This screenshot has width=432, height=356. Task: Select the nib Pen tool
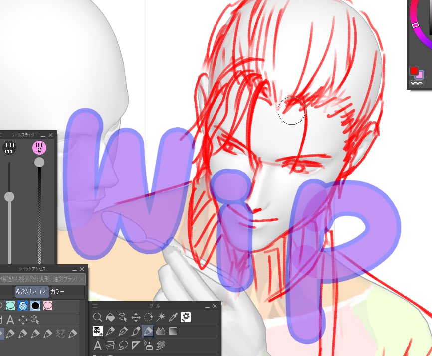(123, 331)
